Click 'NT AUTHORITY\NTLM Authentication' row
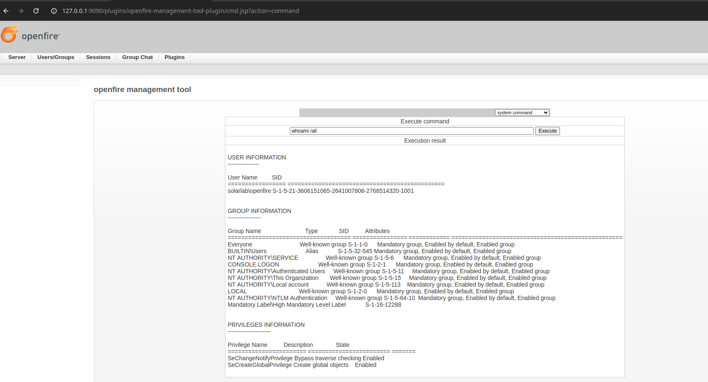Screen dimensions: 708x382 coord(391,298)
